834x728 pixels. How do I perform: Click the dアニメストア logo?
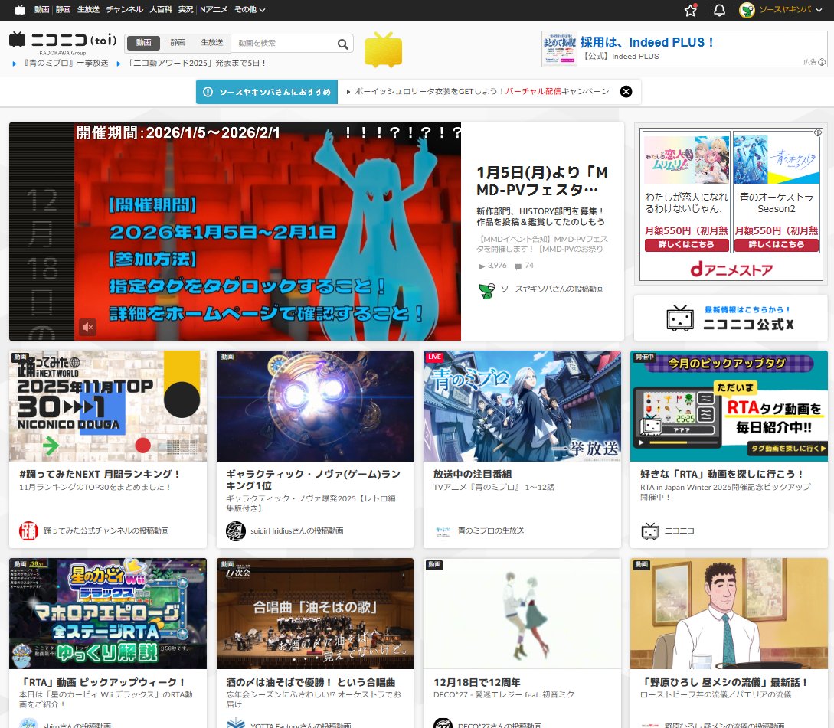731,269
